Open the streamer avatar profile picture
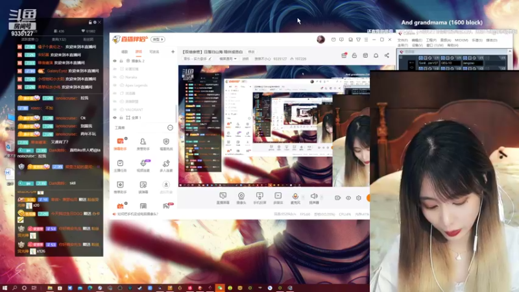Screen dimensions: 519x292 [x=320, y=40]
